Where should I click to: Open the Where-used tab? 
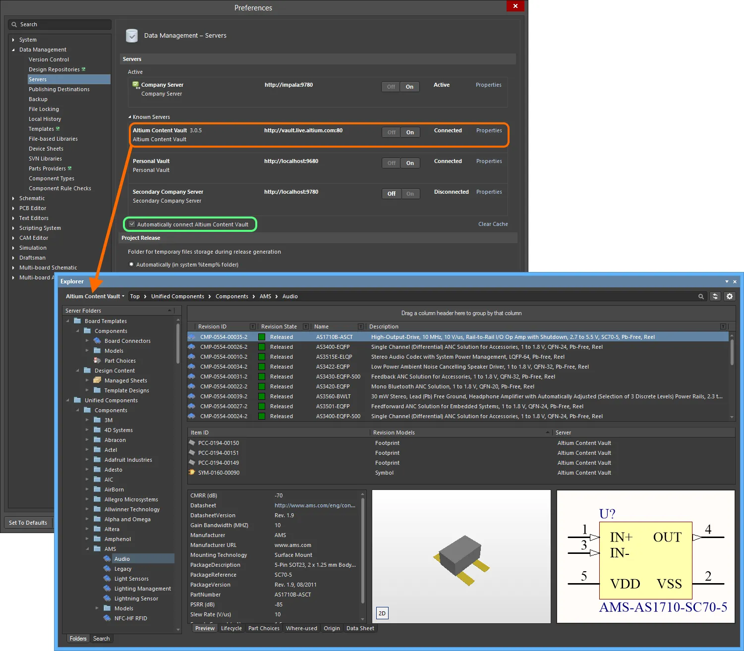click(301, 628)
